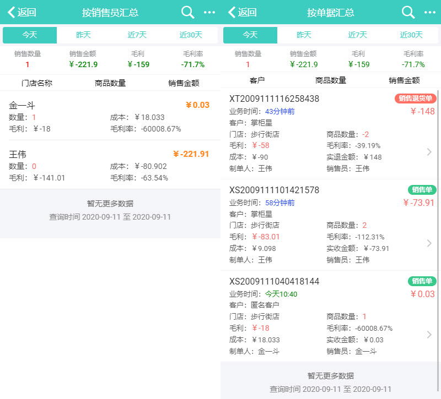
Task: Select 昨天 tab in salesperson summary
Action: pyautogui.click(x=83, y=35)
